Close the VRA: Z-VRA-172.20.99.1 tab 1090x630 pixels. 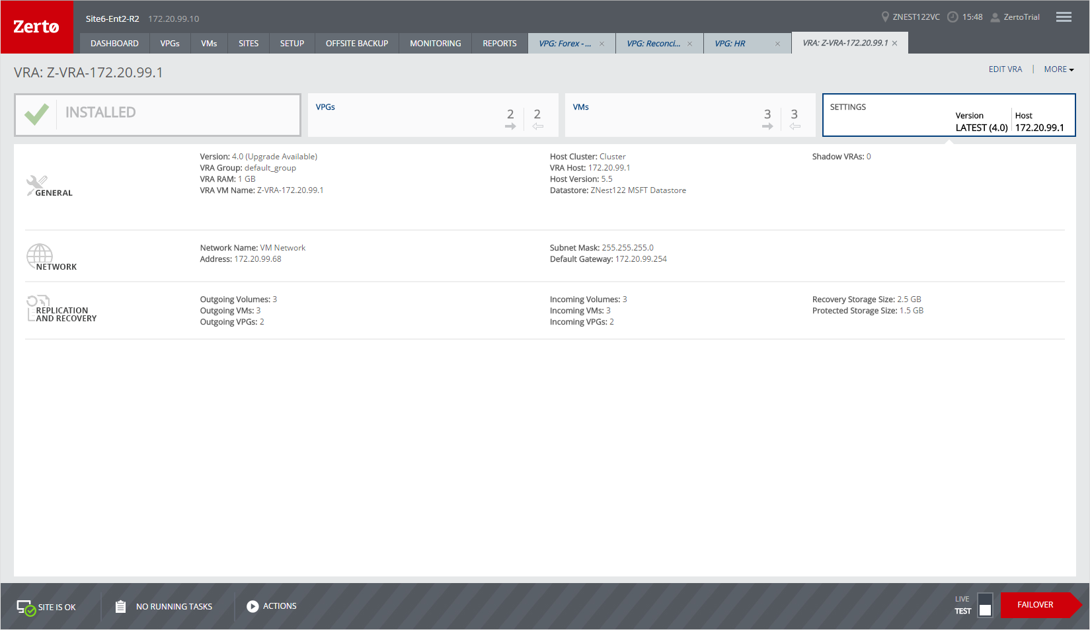894,44
